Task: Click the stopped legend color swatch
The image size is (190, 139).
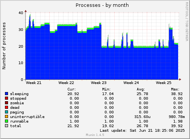Action: click(x=6, y=98)
